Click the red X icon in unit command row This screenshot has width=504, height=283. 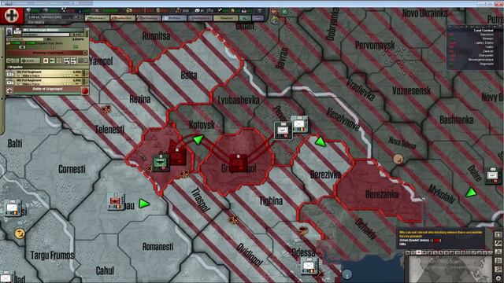(46, 61)
